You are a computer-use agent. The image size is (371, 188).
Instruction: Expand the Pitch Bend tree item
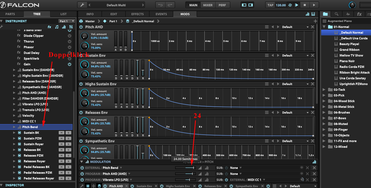point(14,127)
